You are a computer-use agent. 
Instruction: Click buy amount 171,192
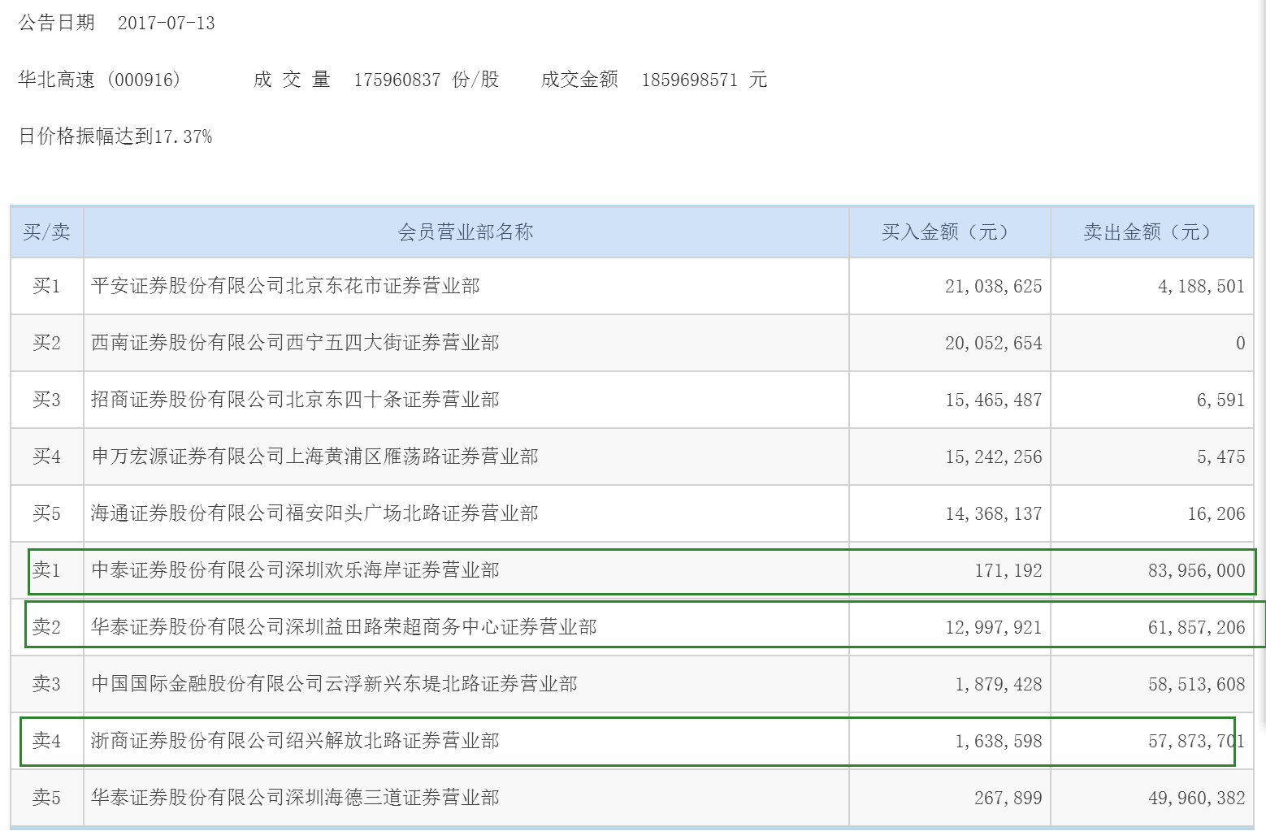[1008, 570]
